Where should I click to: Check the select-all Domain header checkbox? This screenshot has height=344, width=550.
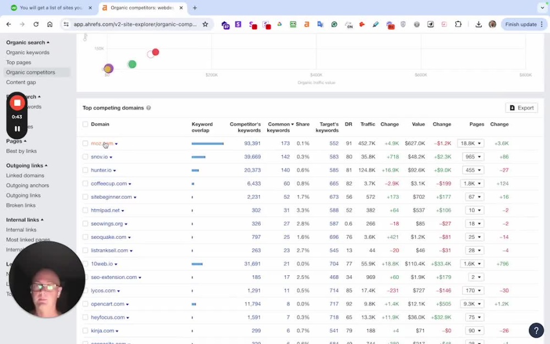point(85,124)
